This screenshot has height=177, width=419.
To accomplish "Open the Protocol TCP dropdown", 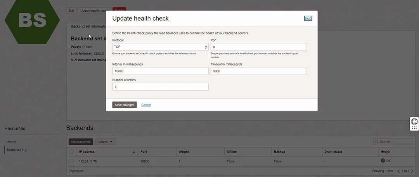I will pyautogui.click(x=160, y=47).
